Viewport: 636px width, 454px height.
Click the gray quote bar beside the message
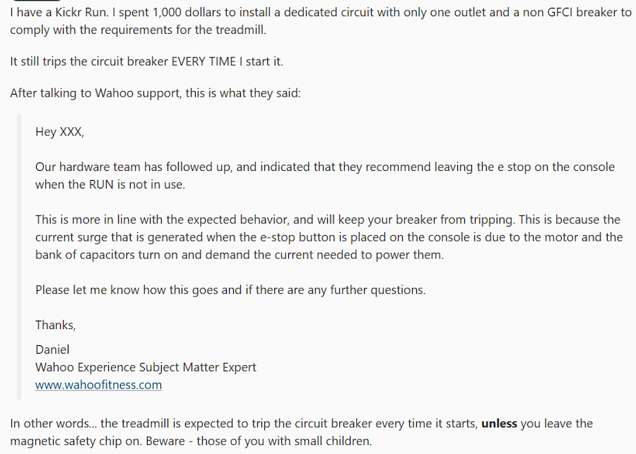click(18, 257)
